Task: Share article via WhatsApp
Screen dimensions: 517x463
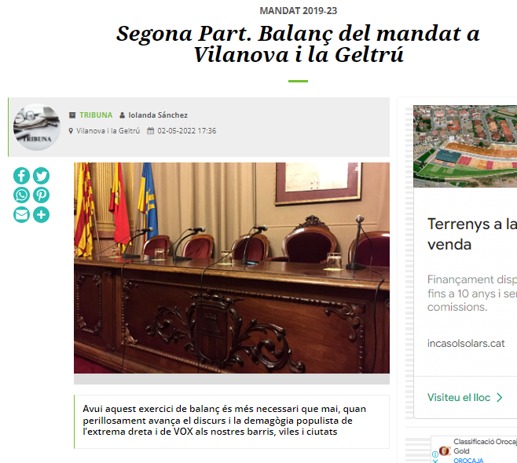Action: pos(21,195)
